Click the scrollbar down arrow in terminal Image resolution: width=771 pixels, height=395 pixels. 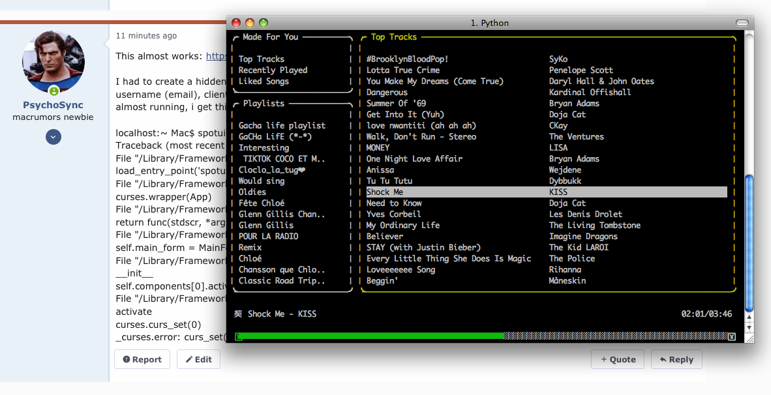click(749, 327)
